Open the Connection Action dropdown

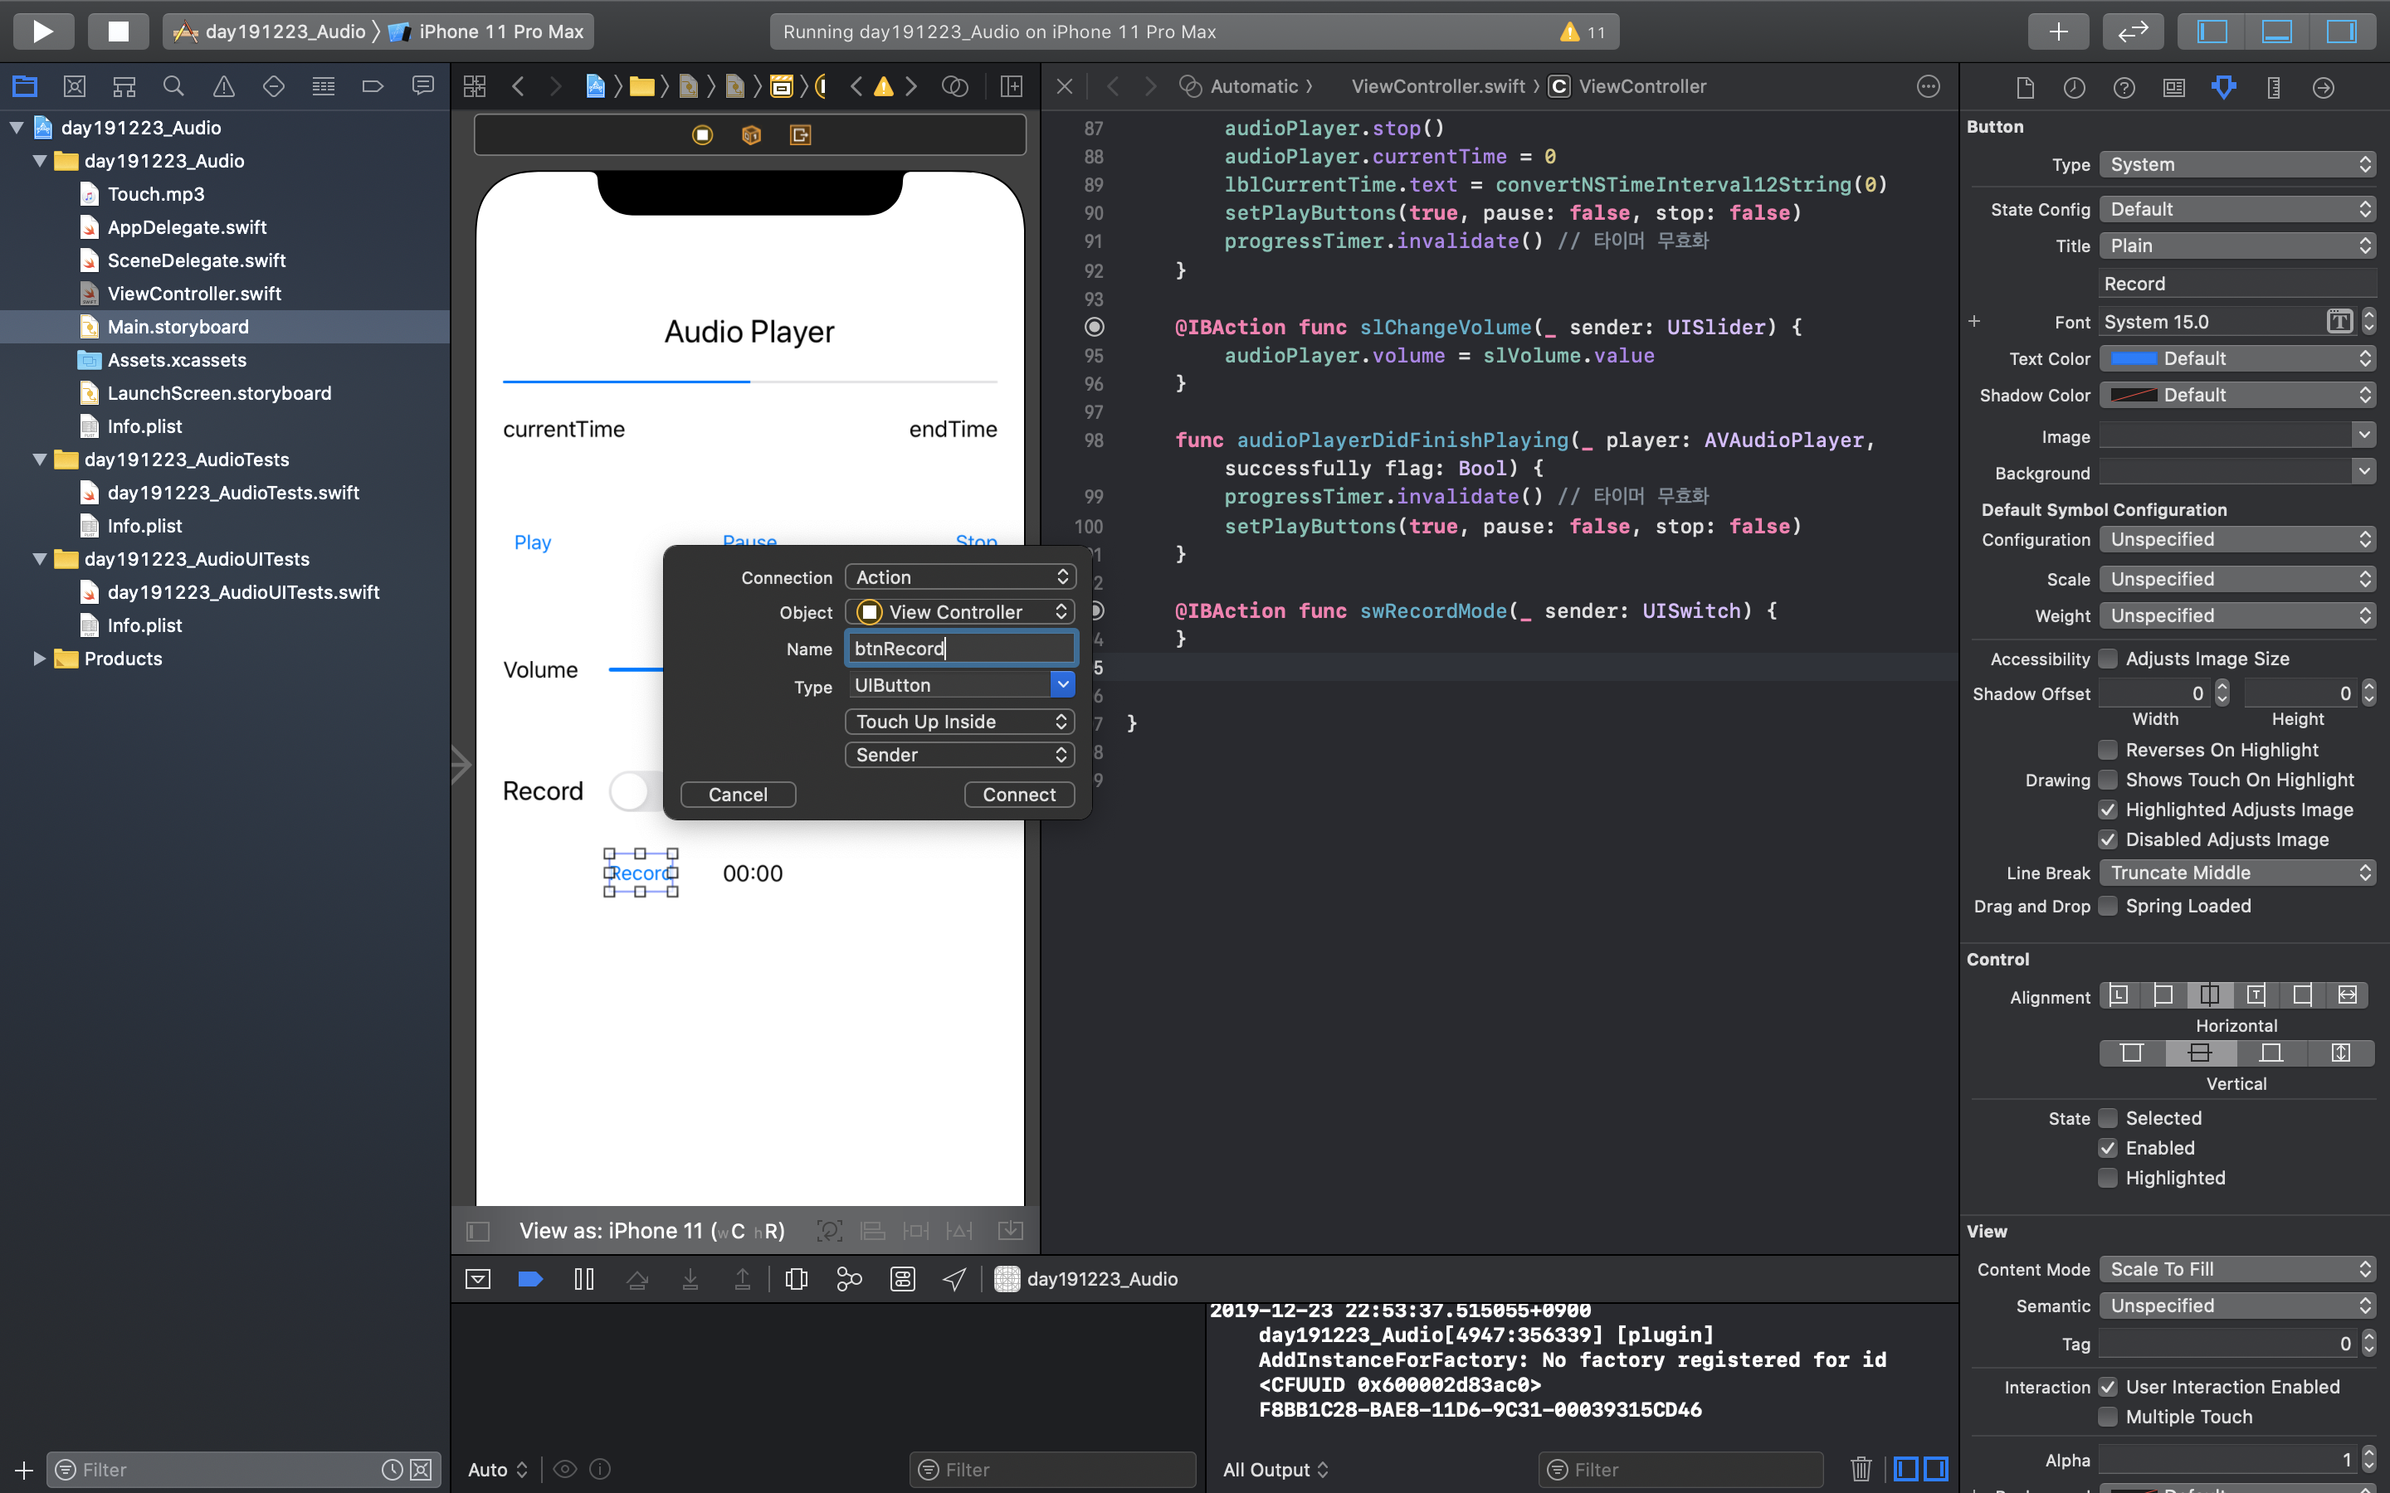point(960,576)
